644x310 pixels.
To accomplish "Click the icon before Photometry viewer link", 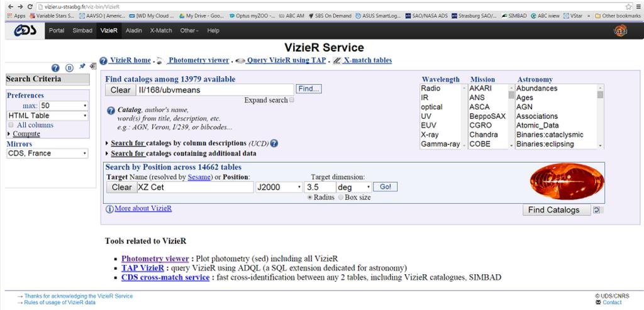I will point(160,61).
